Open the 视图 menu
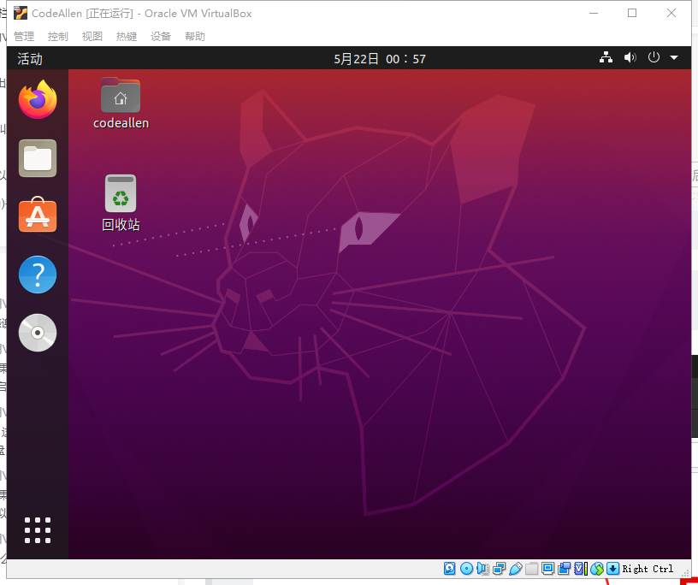Image resolution: width=698 pixels, height=585 pixels. coord(92,36)
